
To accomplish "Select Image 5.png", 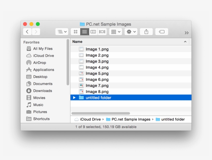I will [x=131, y=73].
